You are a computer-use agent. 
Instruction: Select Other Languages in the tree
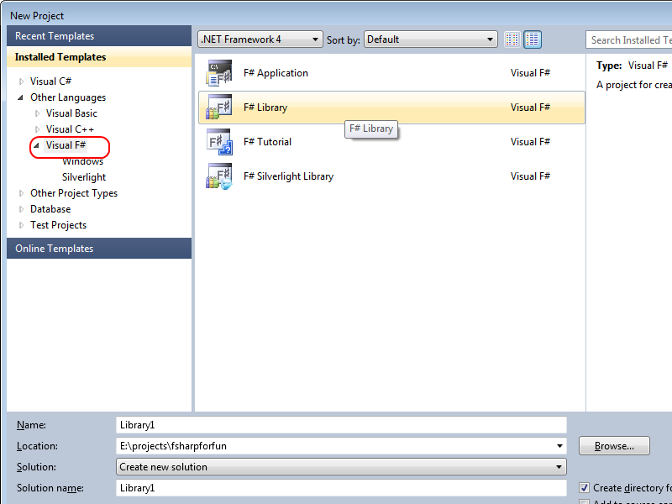68,97
